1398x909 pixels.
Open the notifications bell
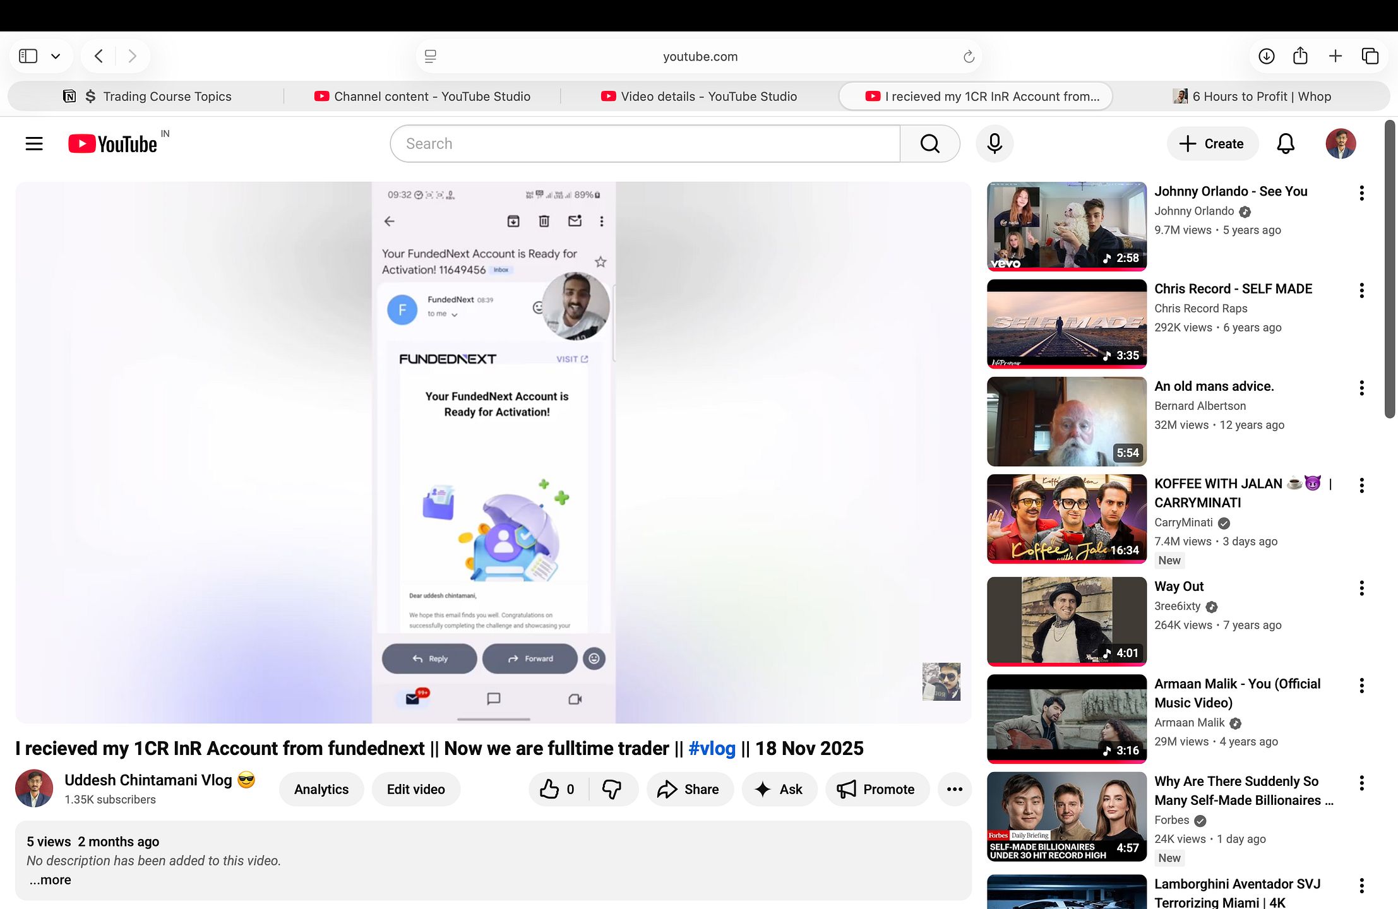click(1286, 144)
